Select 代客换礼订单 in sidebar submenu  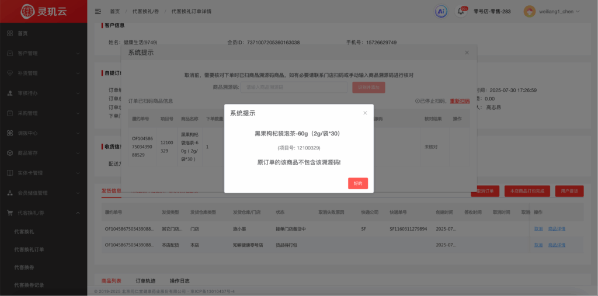29,249
